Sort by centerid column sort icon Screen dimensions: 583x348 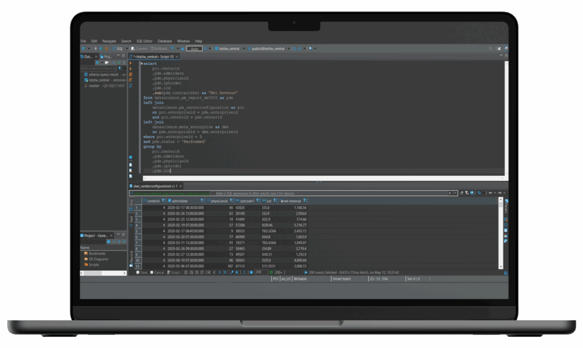[164, 201]
